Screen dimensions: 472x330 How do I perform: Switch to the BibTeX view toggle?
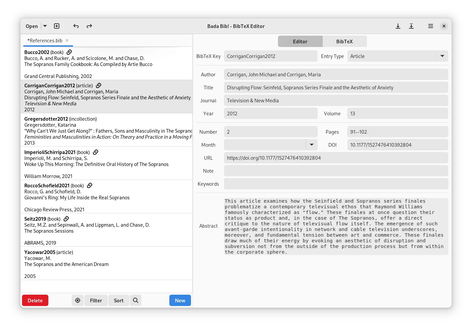344,41
